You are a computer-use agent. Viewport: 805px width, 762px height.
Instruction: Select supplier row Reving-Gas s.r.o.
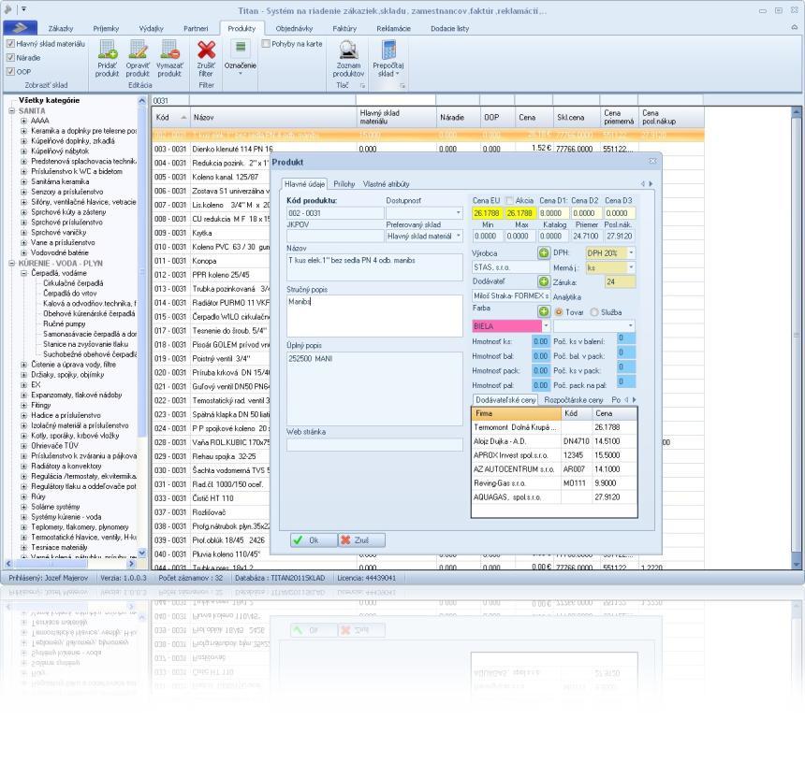tap(554, 483)
